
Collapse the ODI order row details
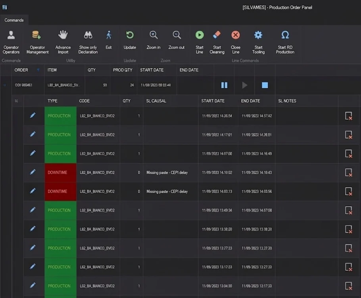[x=5, y=85]
